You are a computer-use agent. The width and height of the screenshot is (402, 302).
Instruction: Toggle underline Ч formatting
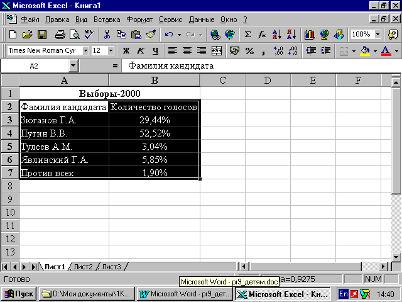(x=155, y=50)
